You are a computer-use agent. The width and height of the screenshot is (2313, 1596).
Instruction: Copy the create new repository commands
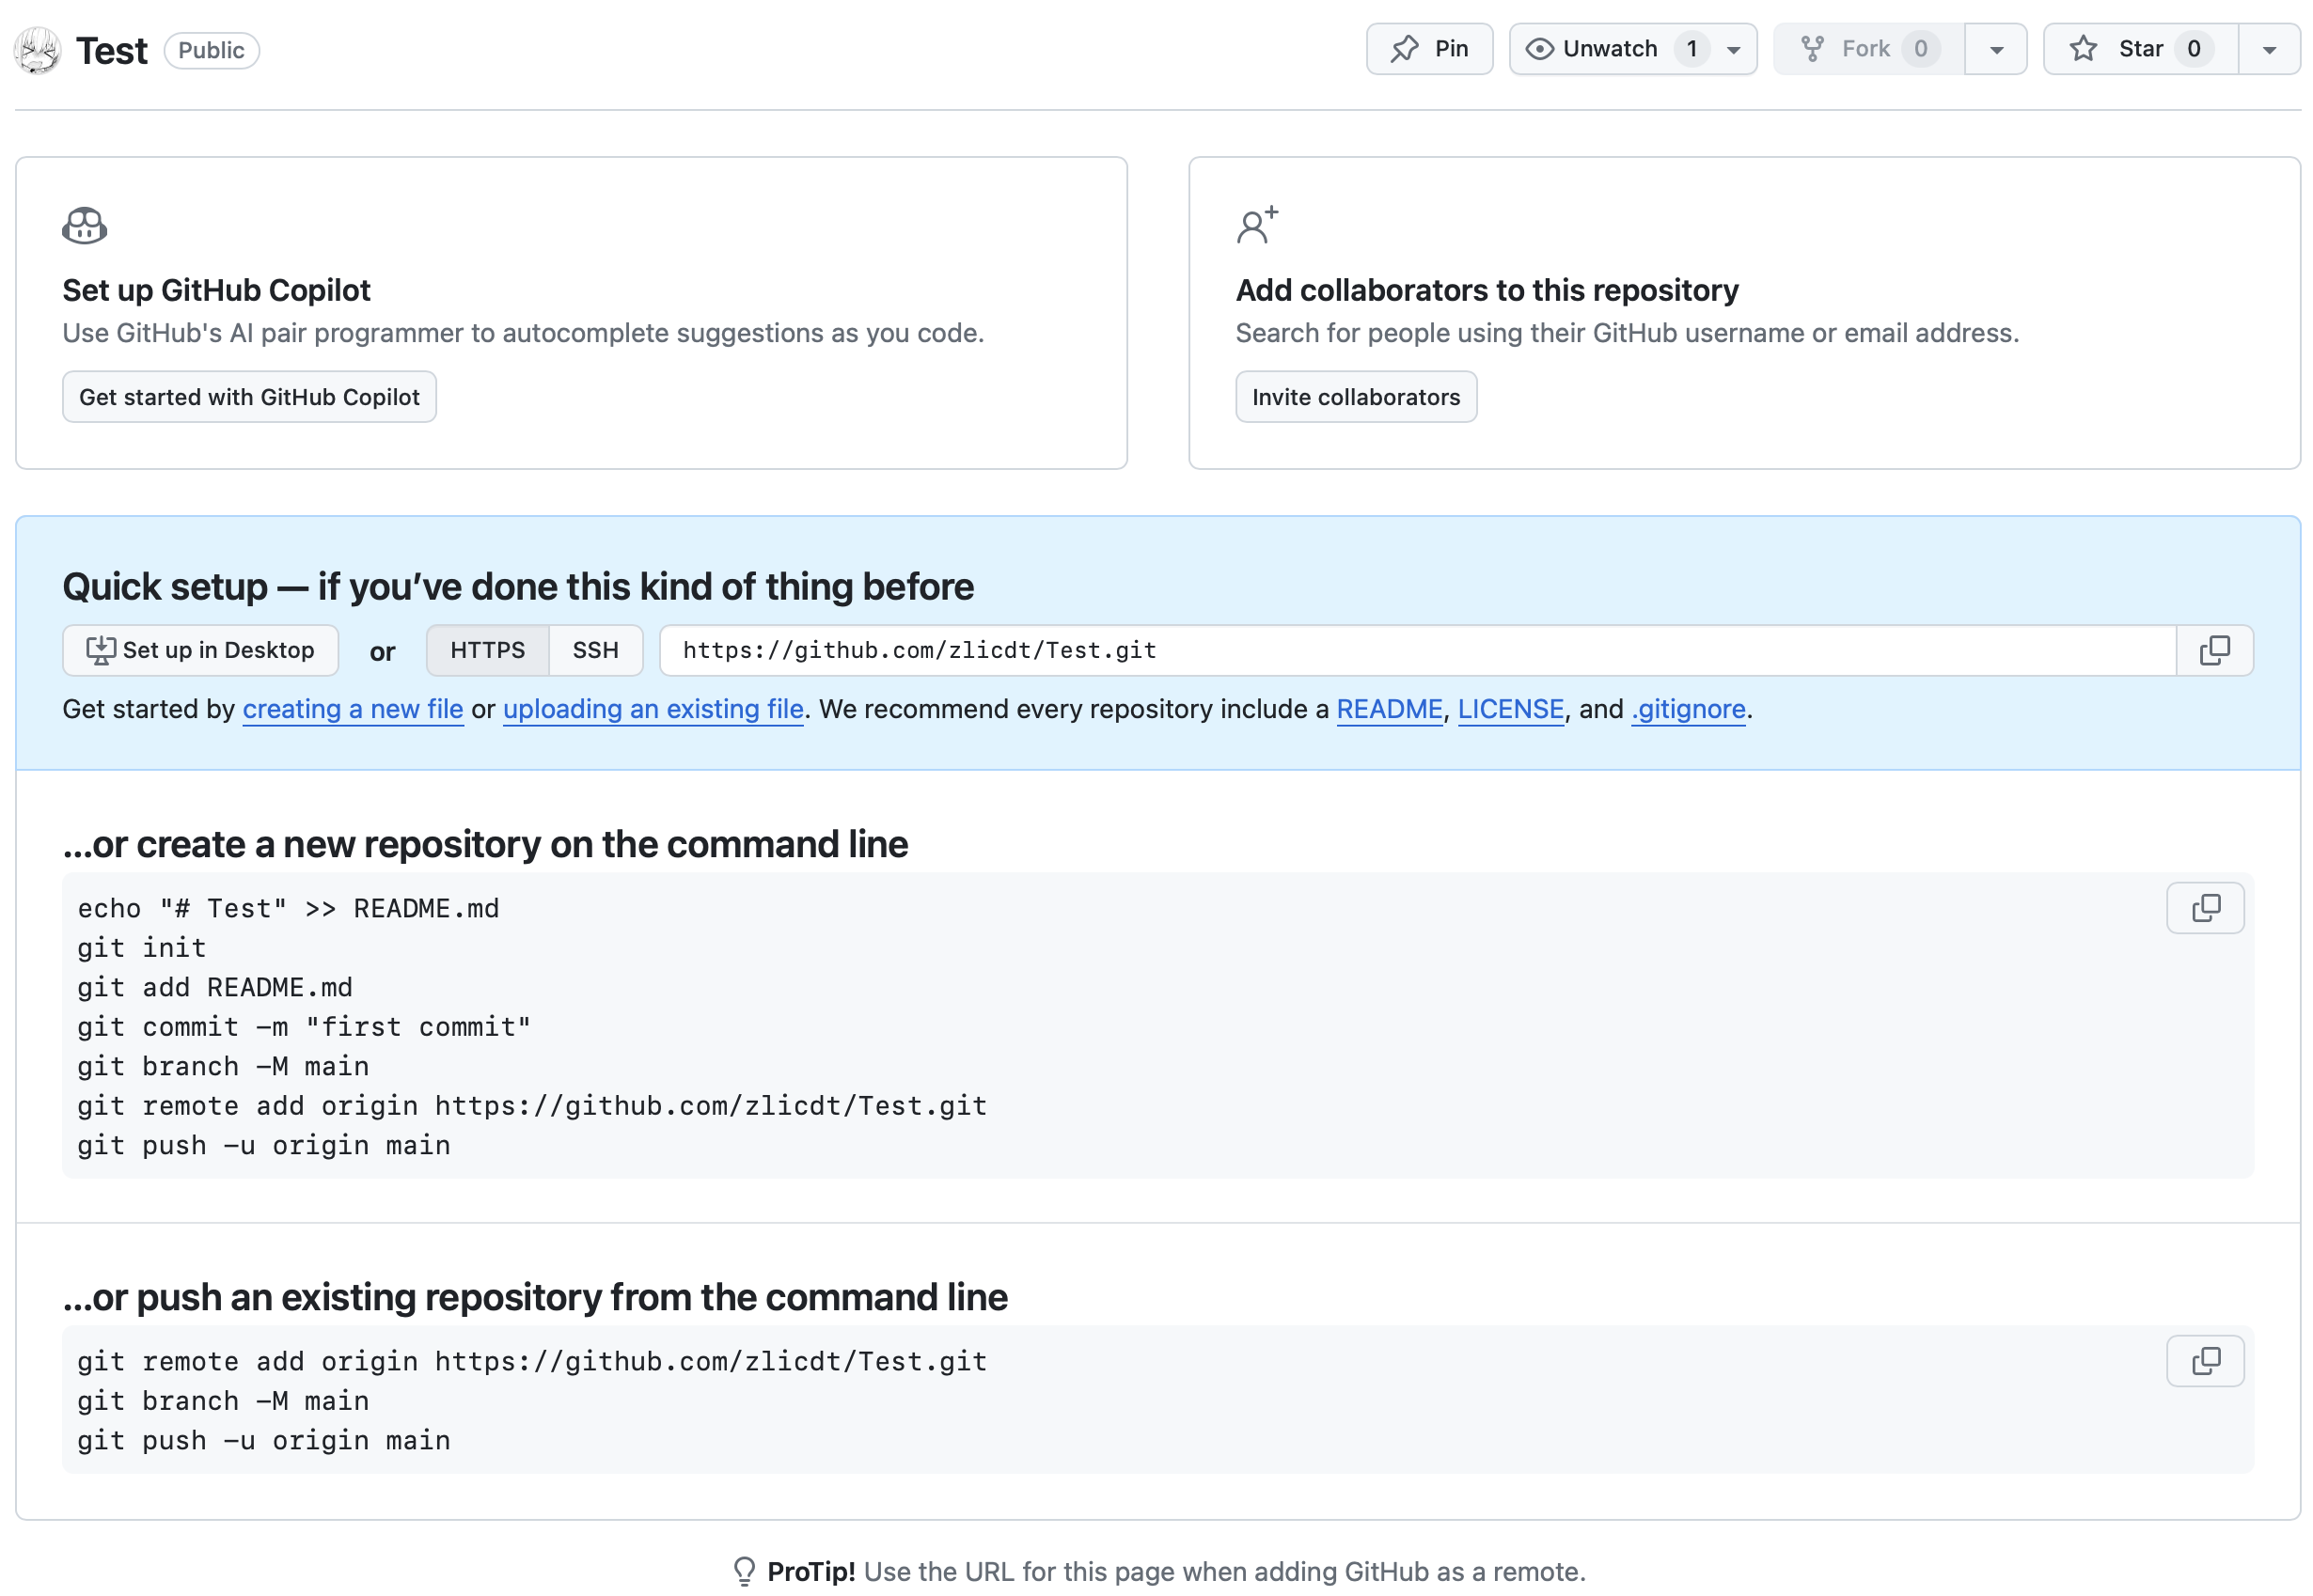pyautogui.click(x=2205, y=908)
